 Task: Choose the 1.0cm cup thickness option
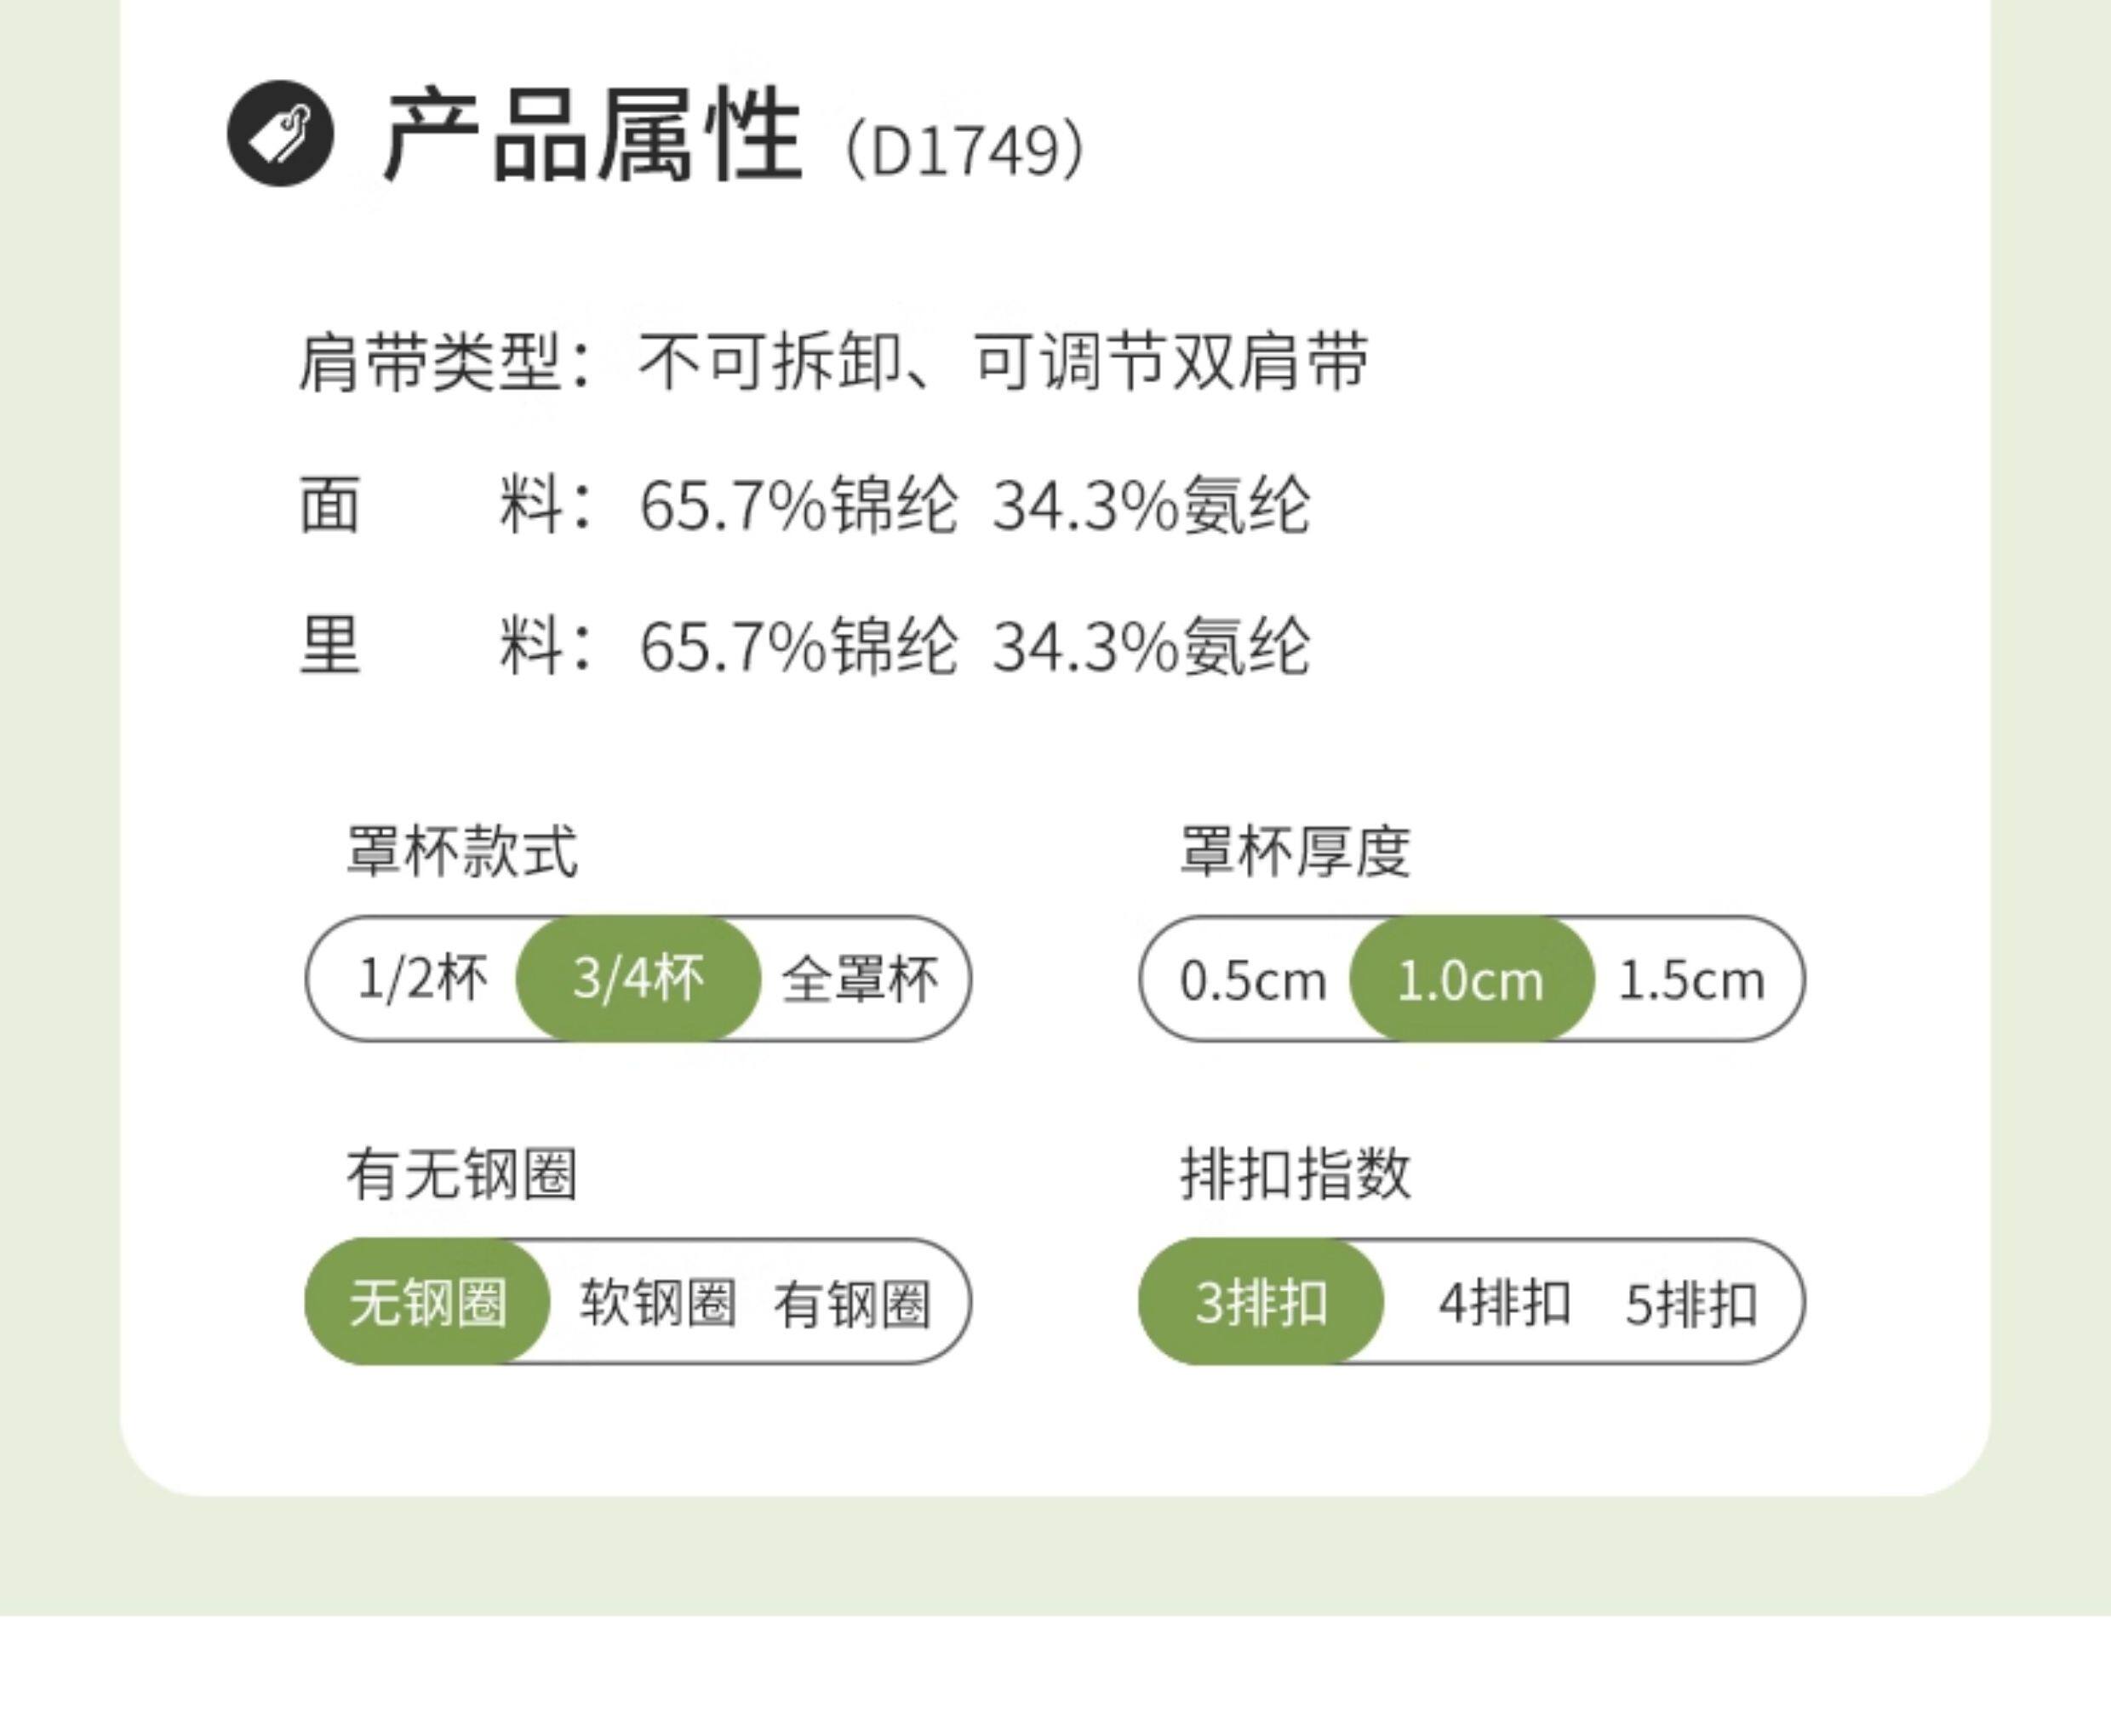(1470, 980)
